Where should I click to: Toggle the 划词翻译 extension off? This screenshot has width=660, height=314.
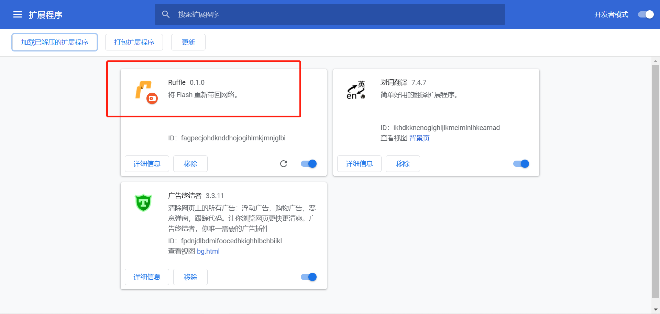point(520,164)
